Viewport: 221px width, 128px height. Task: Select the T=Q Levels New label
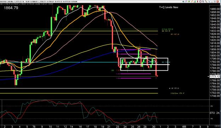(169, 7)
